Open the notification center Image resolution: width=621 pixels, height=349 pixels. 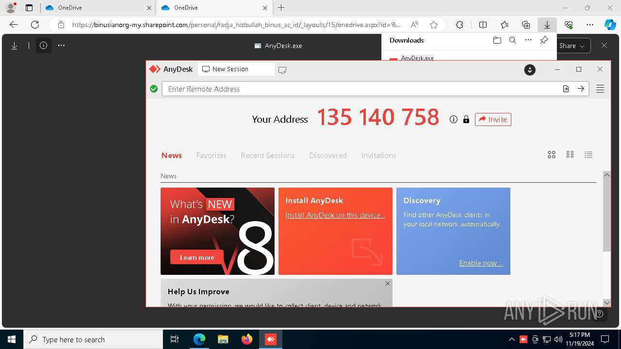[605, 339]
